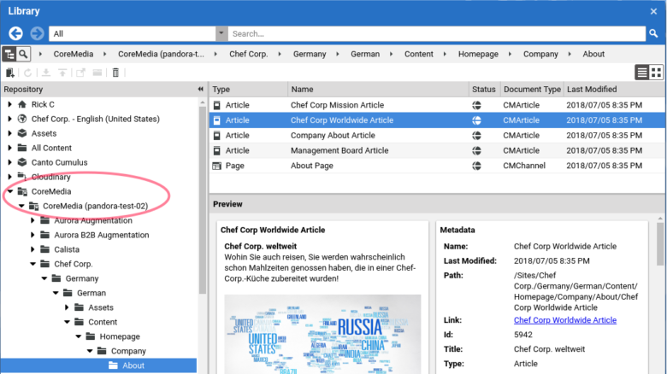Select CoreMedia (pandora-test-02) tree item
667x374 pixels.
95,206
